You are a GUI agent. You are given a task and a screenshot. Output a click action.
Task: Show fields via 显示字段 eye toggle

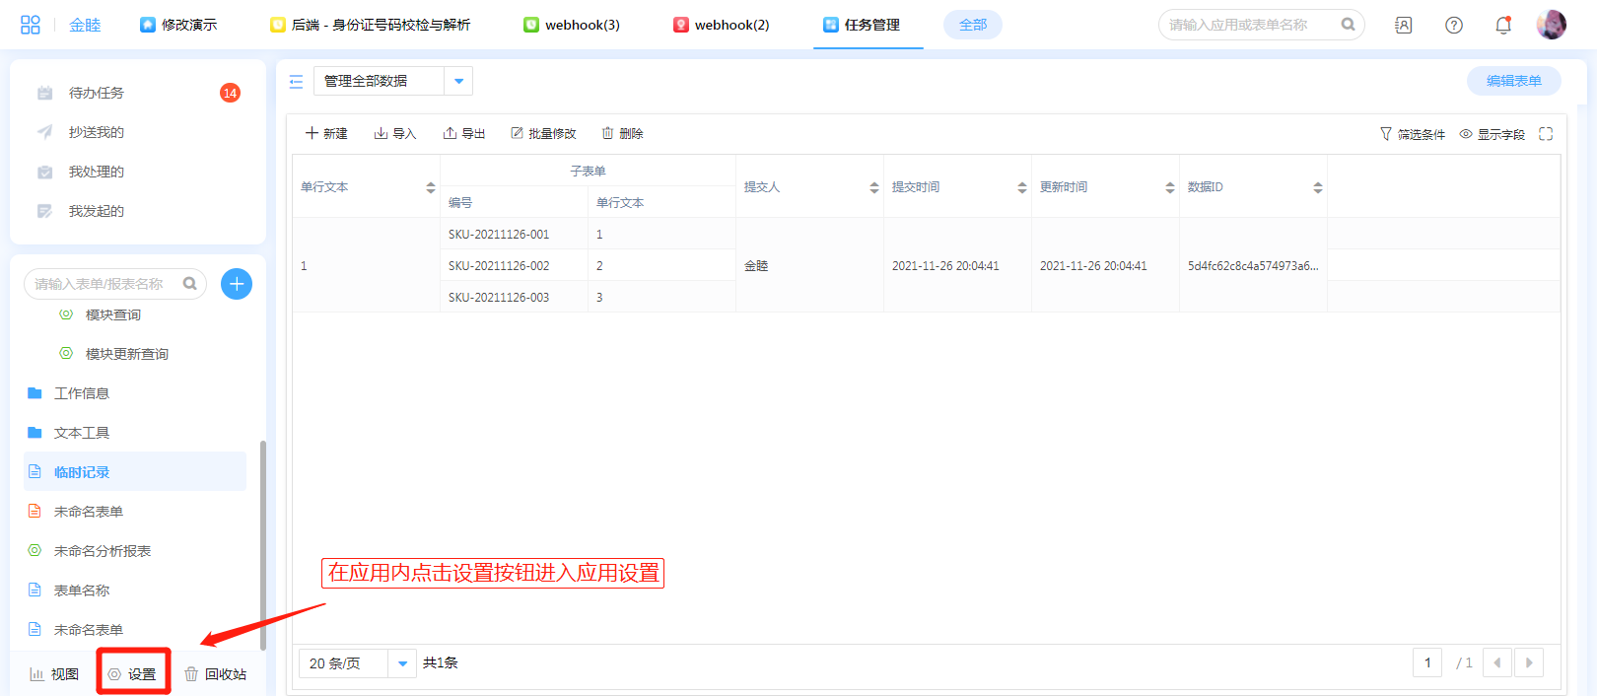point(1493,134)
